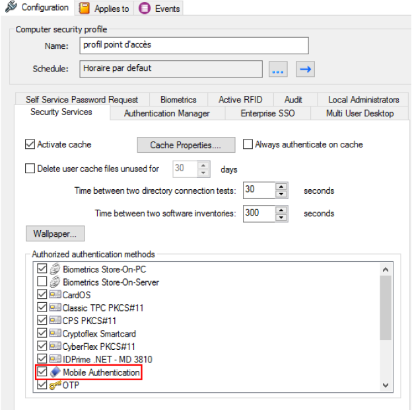
Task: Click the smartcard icon beside CardOS
Action: [x=55, y=294]
